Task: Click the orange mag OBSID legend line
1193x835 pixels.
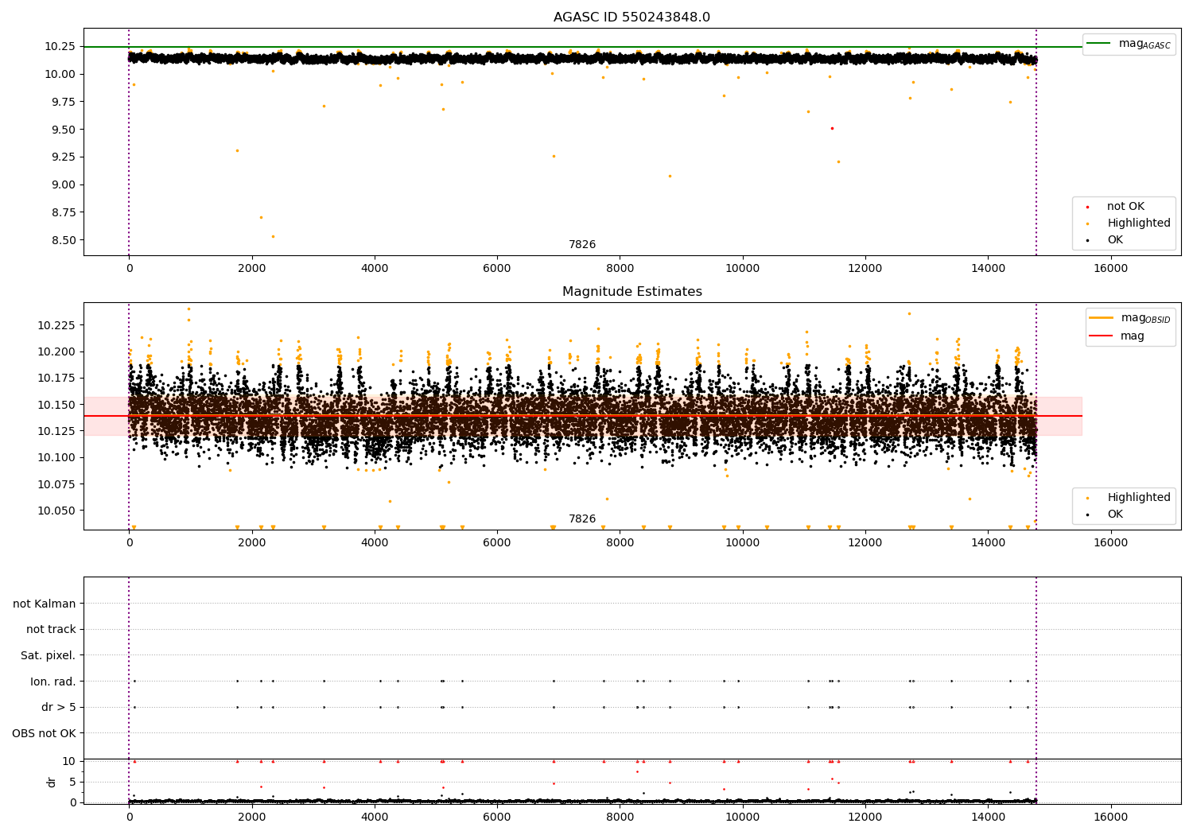Action: coord(1102,318)
